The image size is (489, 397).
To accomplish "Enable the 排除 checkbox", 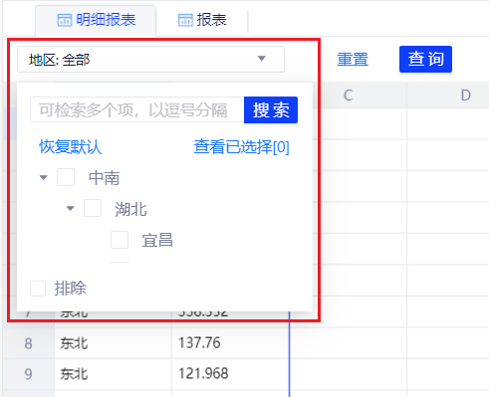I will 38,289.
